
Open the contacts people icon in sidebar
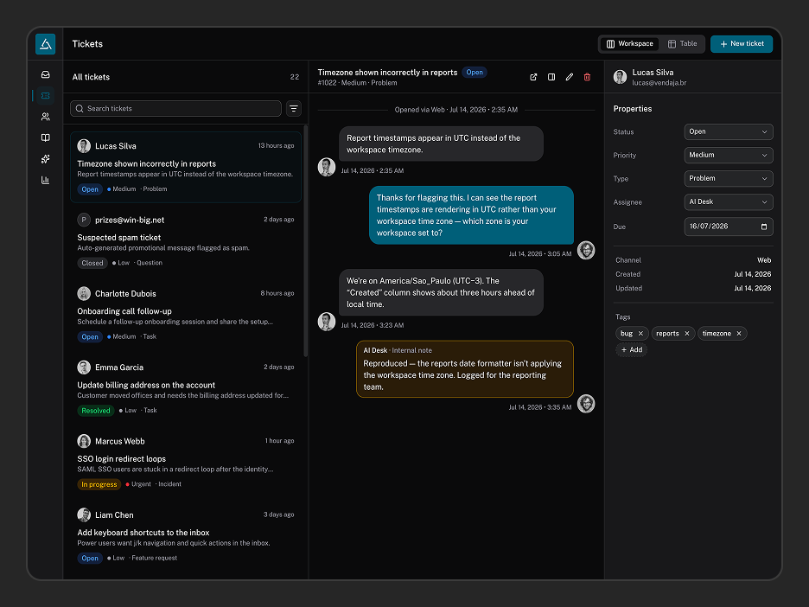click(46, 117)
